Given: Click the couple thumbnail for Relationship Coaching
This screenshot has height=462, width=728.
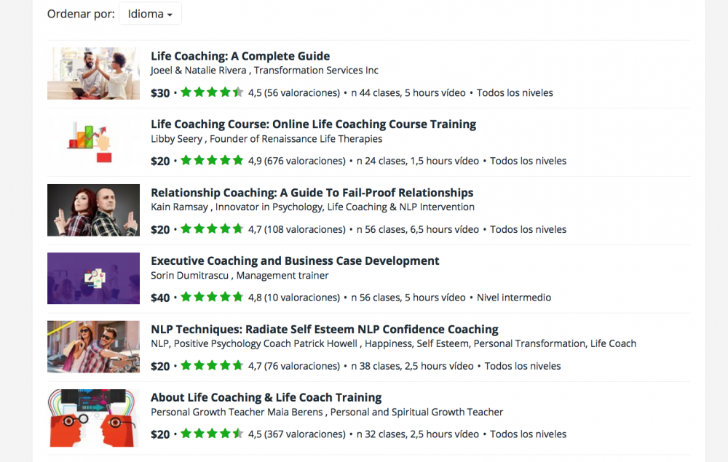Looking at the screenshot, I should click(x=93, y=210).
